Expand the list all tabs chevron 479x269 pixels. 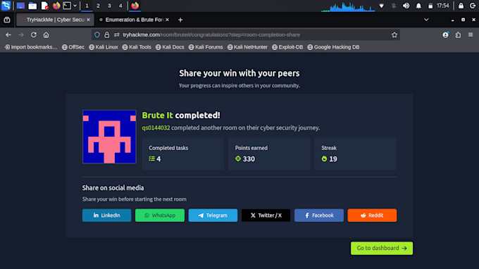(426, 20)
